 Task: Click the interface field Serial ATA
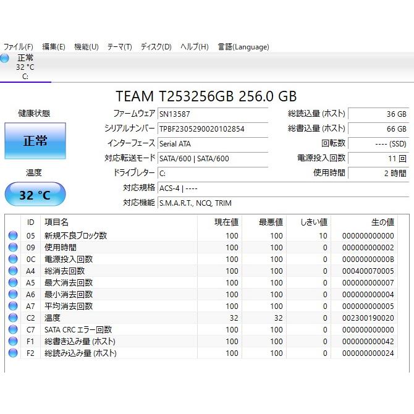213,143
